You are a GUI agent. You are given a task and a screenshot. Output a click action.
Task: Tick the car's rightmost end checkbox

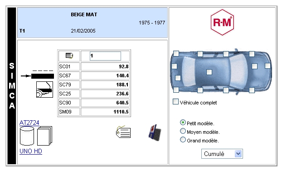(267, 66)
